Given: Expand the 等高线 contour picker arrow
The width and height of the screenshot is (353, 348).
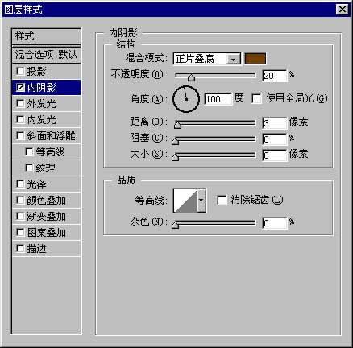Looking at the screenshot, I should pos(201,201).
